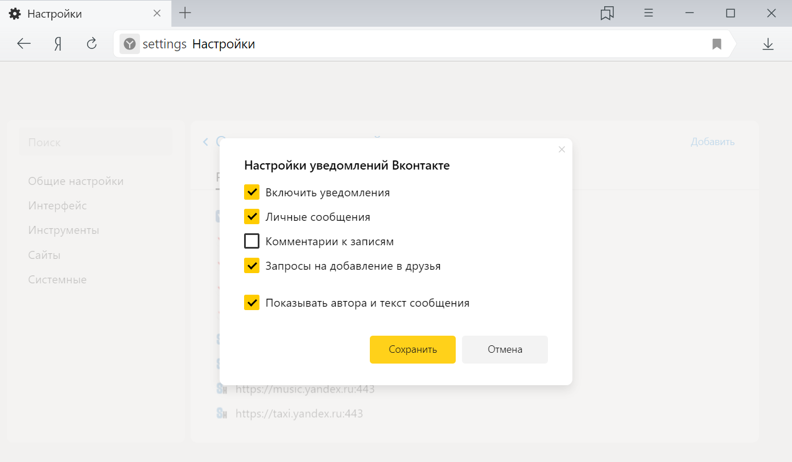Click the Поиск settings search field
The image size is (792, 462).
[x=96, y=142]
